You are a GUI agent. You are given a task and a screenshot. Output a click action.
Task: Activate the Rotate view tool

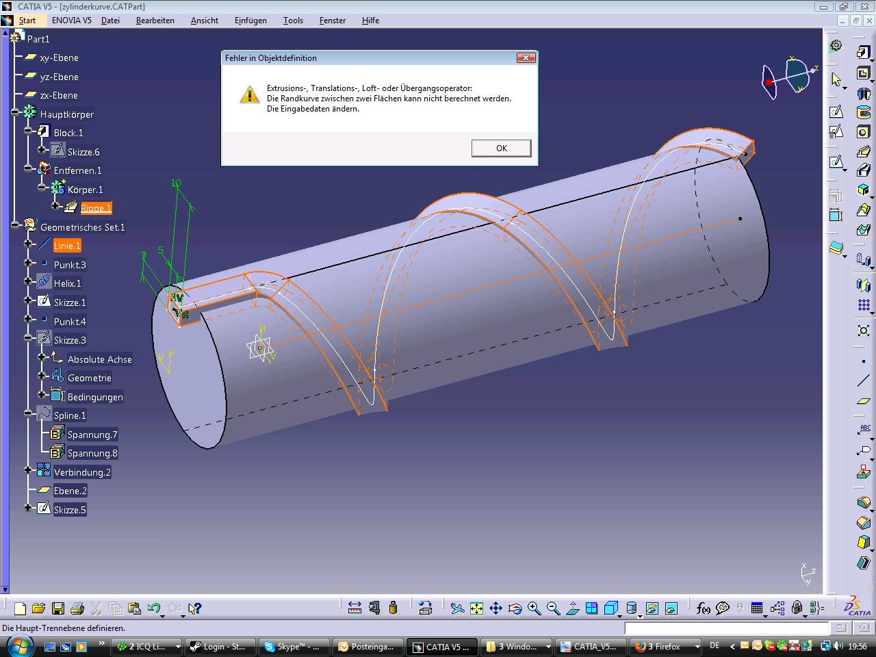pos(515,608)
